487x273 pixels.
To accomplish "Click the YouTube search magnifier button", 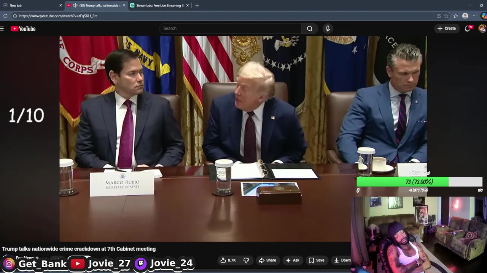I will [x=310, y=28].
